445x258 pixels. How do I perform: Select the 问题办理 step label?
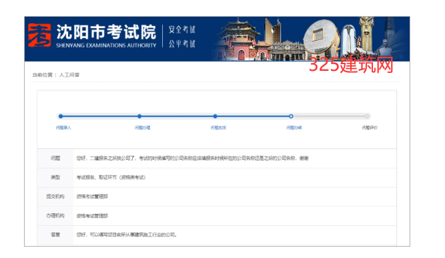click(143, 128)
